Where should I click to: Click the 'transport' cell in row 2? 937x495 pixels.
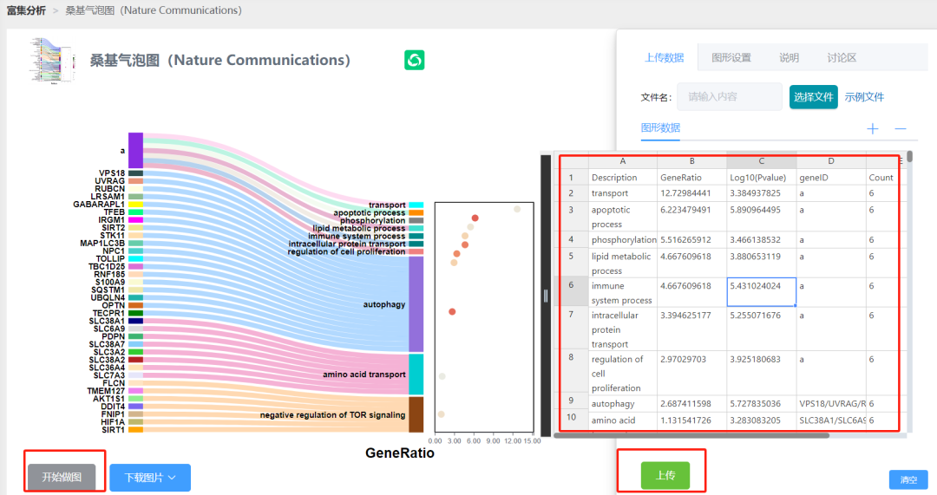[623, 193]
